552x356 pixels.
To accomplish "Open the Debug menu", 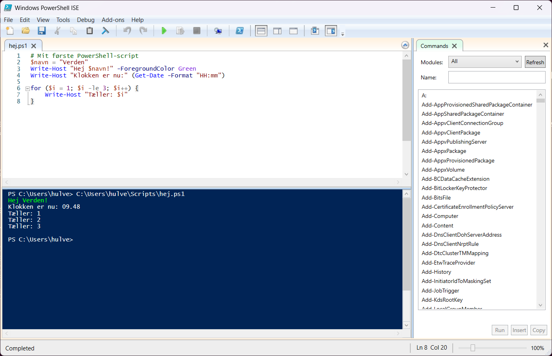I will point(86,20).
